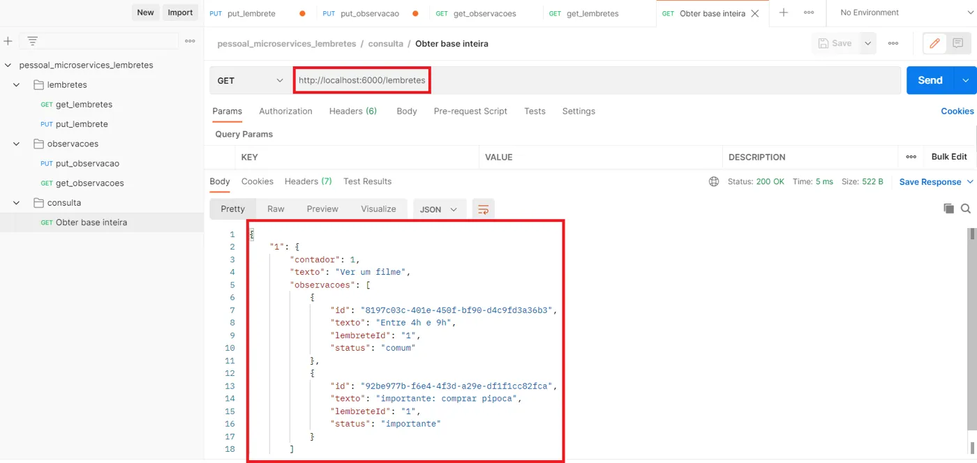Open the Test Results tab
The width and height of the screenshot is (977, 463).
tap(368, 181)
